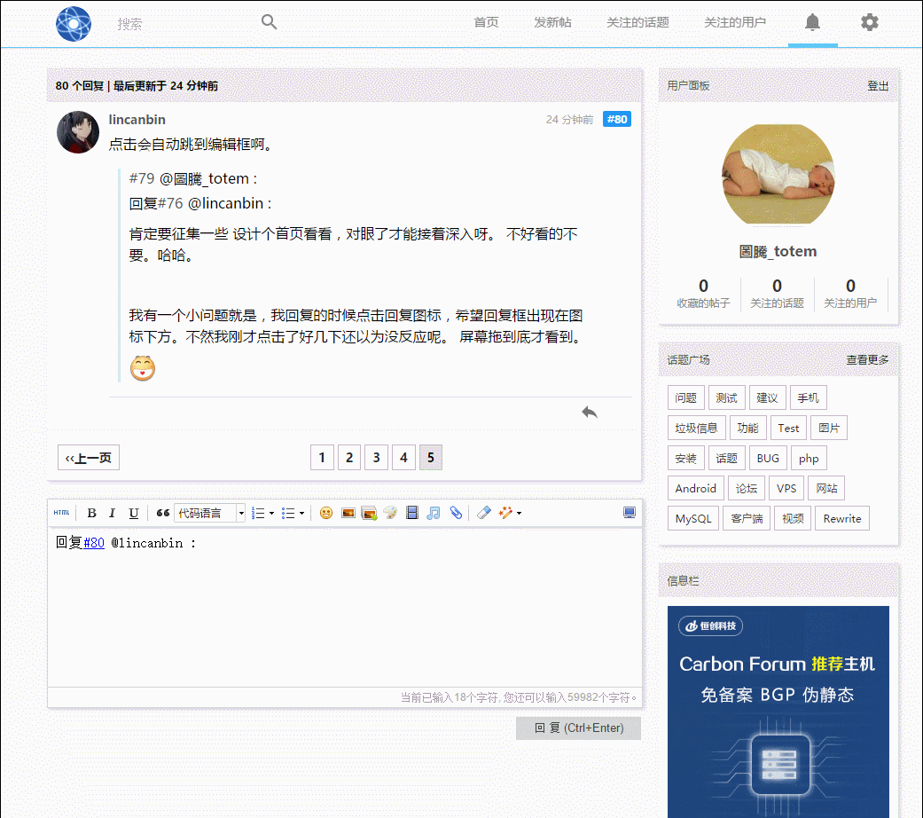Go to page 4 of replies

403,458
